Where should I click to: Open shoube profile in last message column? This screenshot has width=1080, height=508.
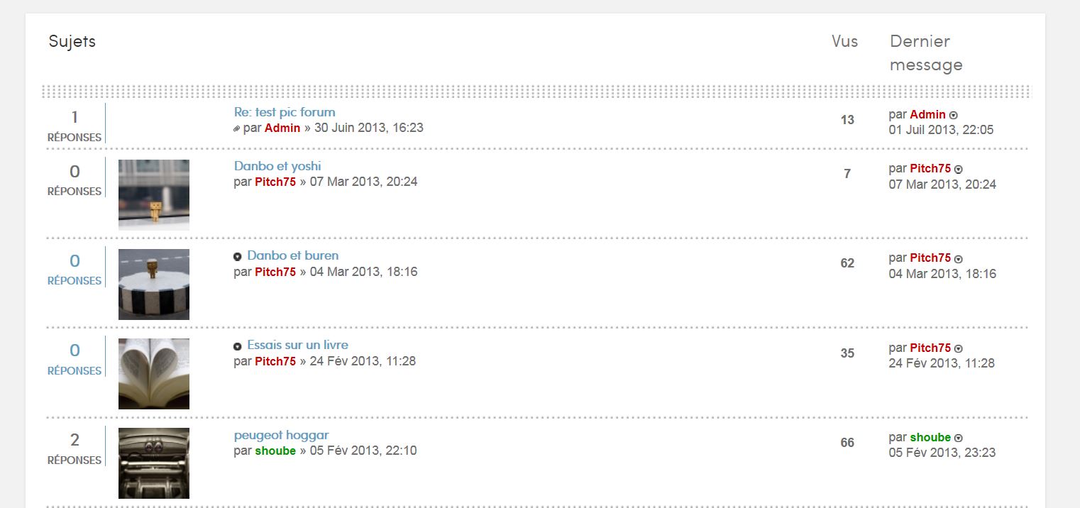coord(930,438)
